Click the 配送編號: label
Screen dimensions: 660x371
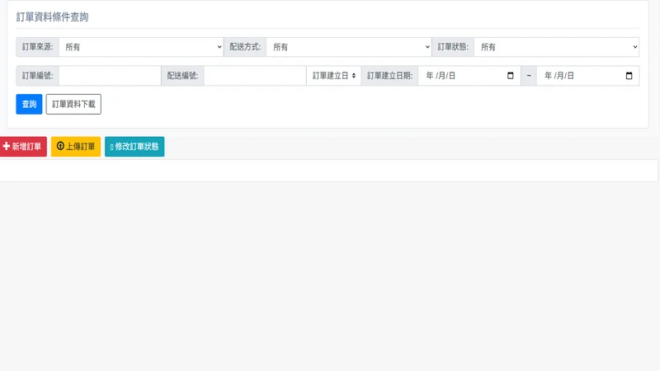[x=182, y=76]
